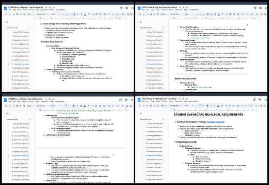This screenshot has width=269, height=185.
Task: Open Arial font dropdown in Task & Assignment Tracking window
Action: pos(55,14)
